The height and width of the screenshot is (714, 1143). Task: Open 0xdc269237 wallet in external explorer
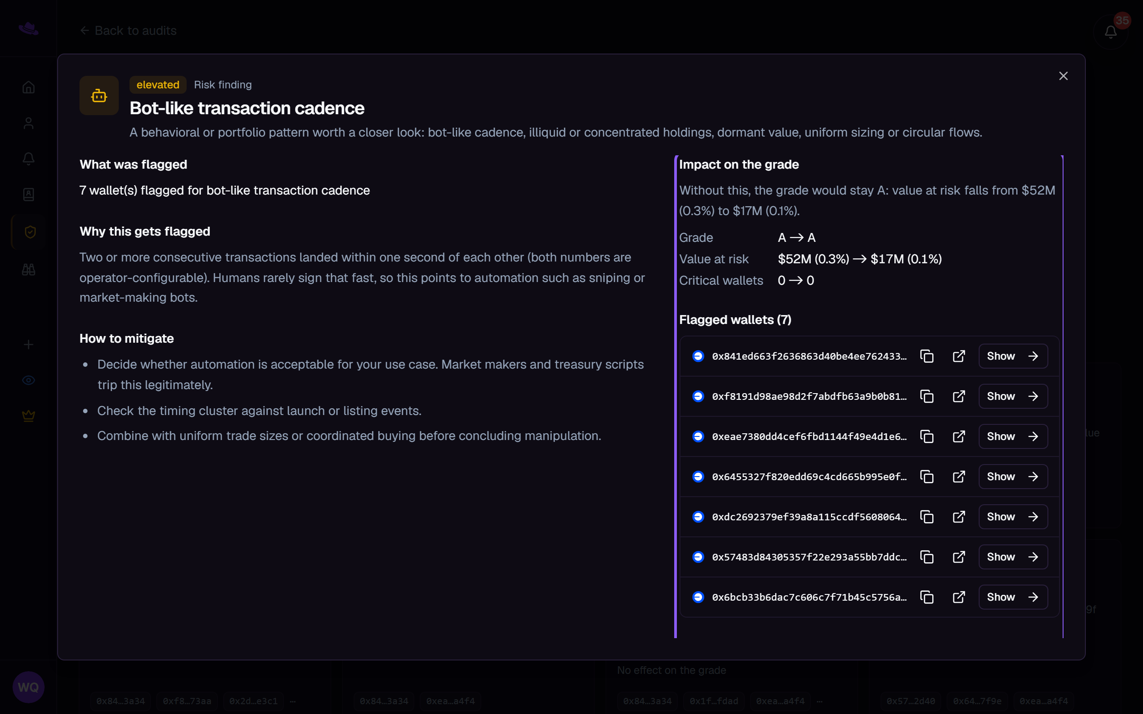point(959,517)
